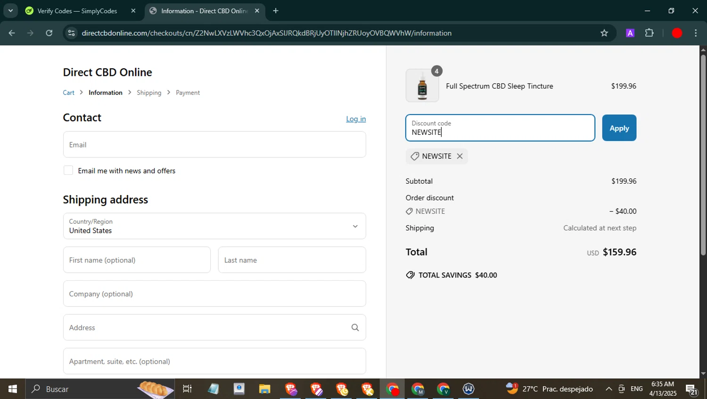The image size is (707, 399).
Task: Click the browser forward arrow
Action: 30,33
